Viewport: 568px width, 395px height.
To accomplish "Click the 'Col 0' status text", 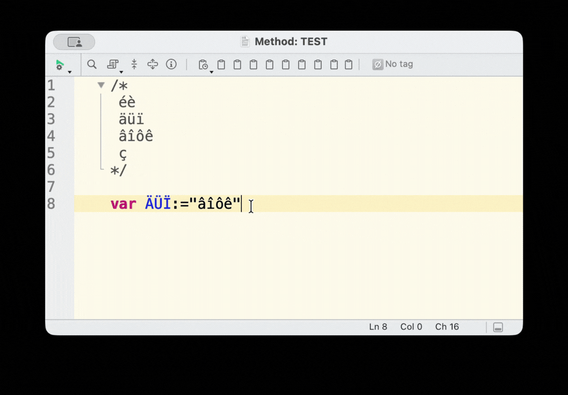I will point(411,327).
